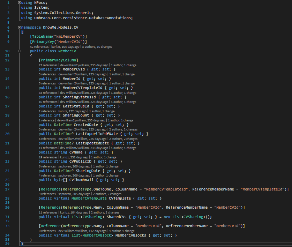Click the CVThumbnail property name

coord(81,180)
